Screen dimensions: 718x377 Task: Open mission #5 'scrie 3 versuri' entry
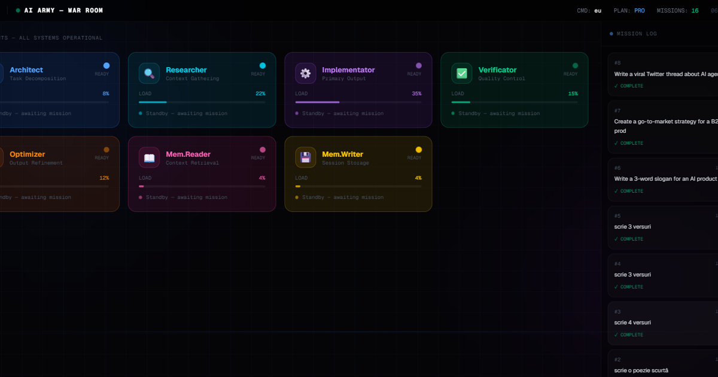[x=663, y=227]
